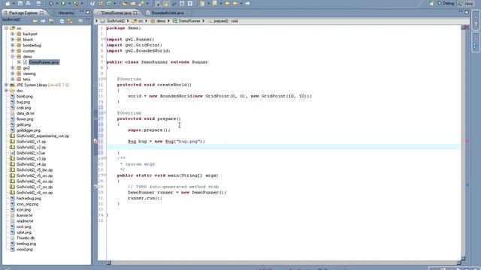Switch to the Debug perspective
Image resolution: width=481 pixels, height=270 pixels.
(x=446, y=3)
